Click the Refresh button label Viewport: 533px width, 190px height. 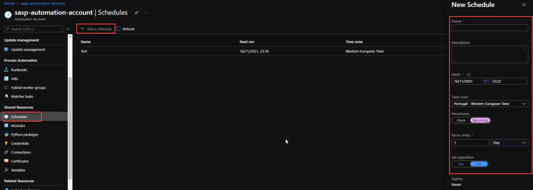tap(129, 29)
